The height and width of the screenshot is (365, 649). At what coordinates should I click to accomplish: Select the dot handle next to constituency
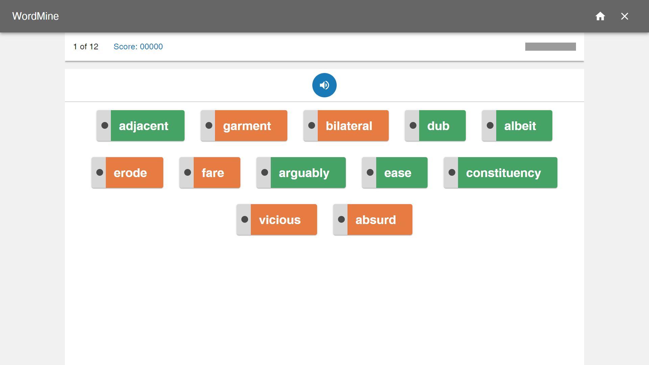(x=452, y=173)
